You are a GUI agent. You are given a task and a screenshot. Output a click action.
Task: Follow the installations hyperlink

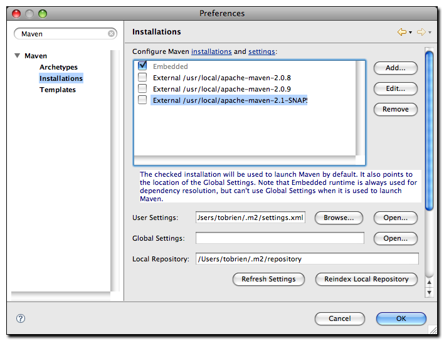click(x=211, y=51)
